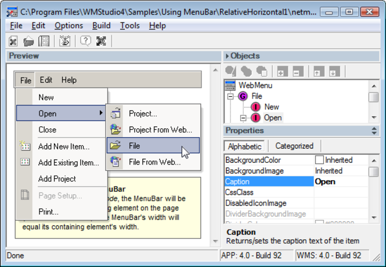The width and height of the screenshot is (386, 267).
Task: Collapse the File node in Objects tree
Action: click(x=230, y=96)
